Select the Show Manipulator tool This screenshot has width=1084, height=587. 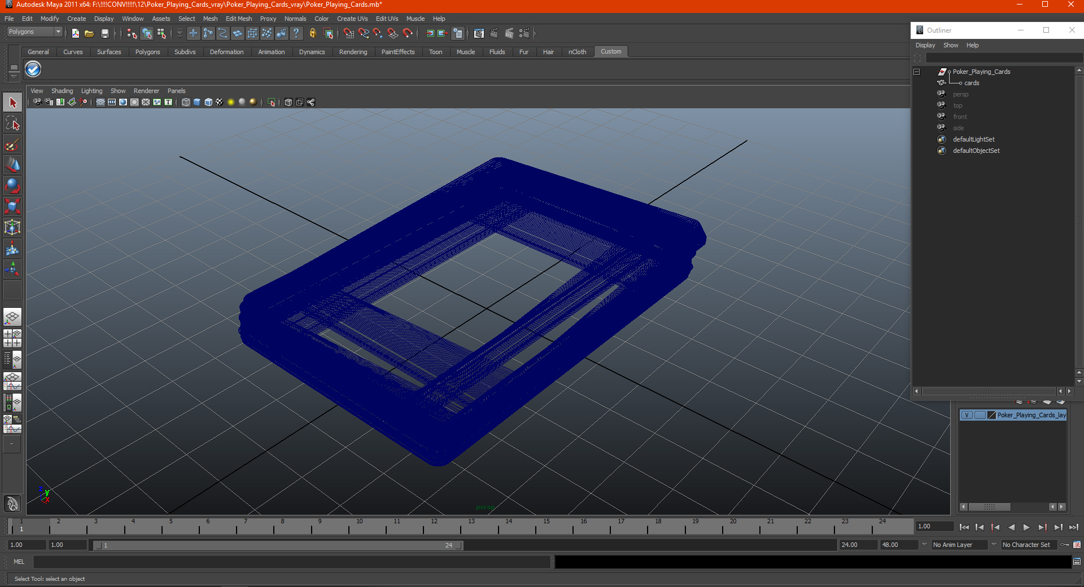pos(12,269)
